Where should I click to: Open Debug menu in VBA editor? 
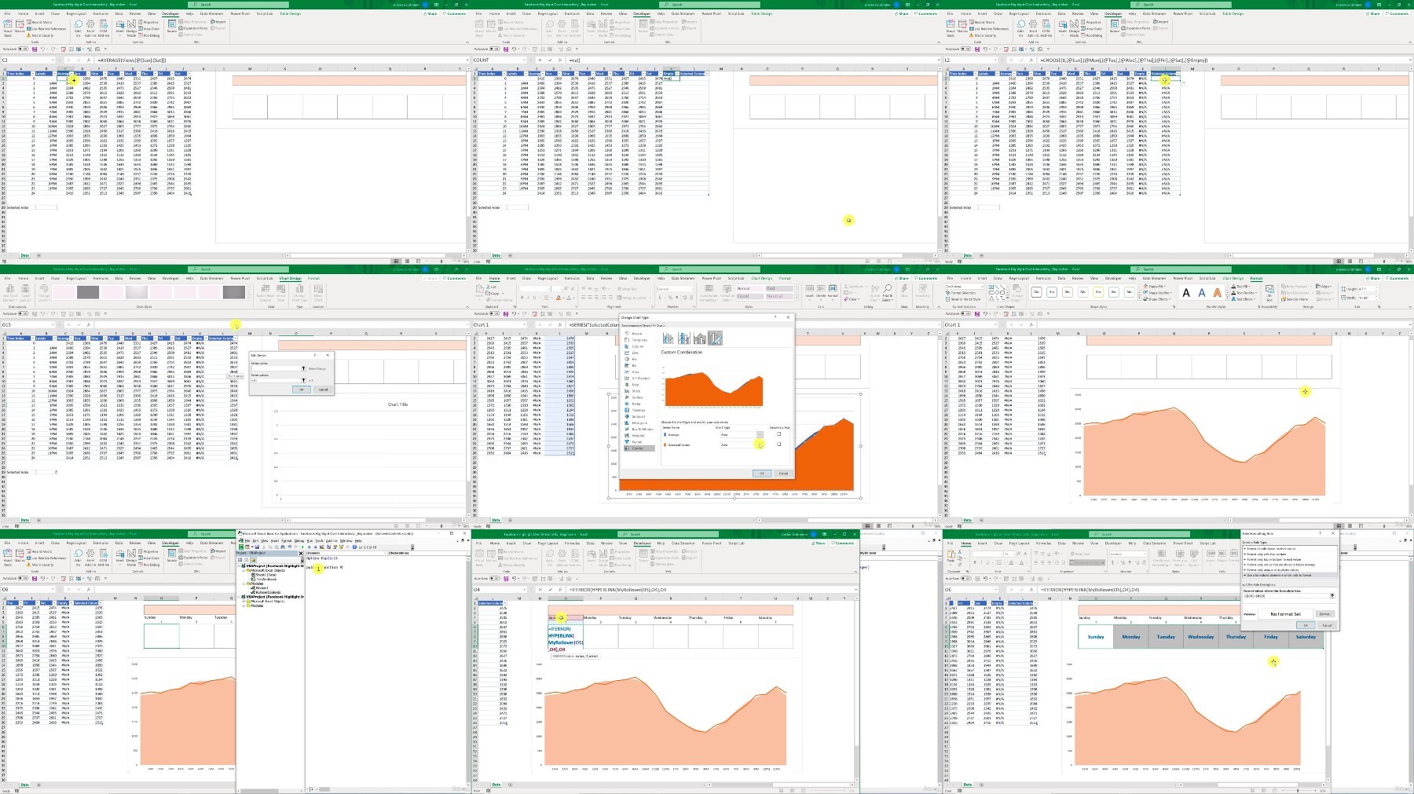coord(299,541)
